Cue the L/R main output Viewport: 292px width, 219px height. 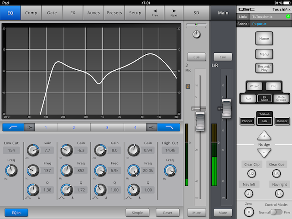[223, 57]
